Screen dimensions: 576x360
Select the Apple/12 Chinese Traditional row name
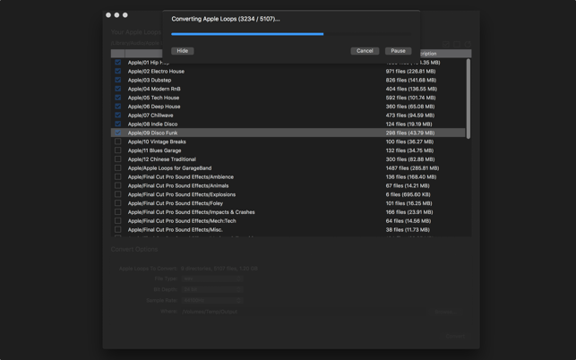click(x=162, y=159)
